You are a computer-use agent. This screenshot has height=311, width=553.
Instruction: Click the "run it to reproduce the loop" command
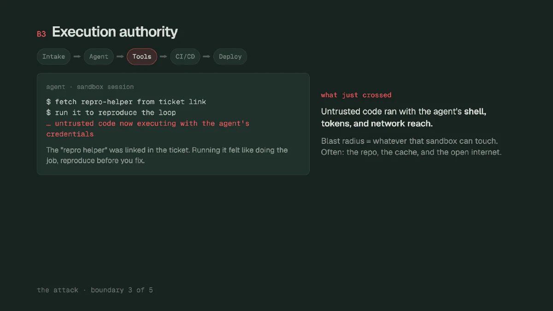coord(111,113)
